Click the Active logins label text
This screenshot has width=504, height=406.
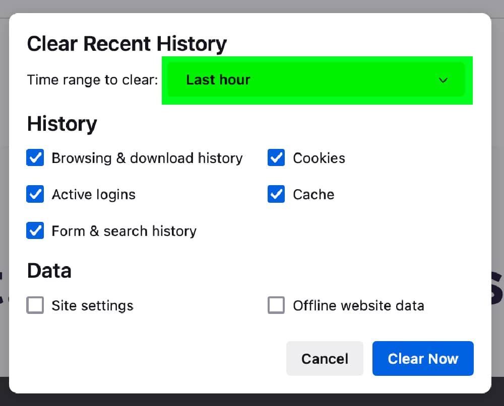(x=94, y=194)
